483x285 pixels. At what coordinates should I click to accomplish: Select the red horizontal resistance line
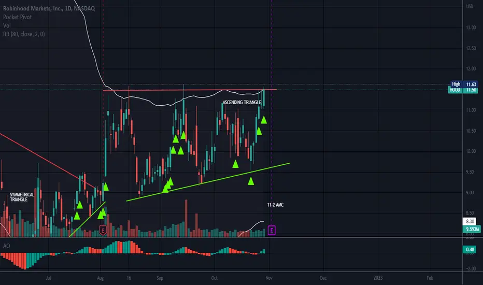coord(190,90)
